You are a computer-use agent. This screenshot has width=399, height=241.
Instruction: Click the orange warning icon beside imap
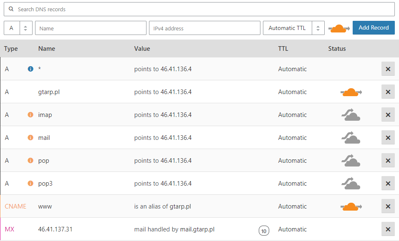click(30, 115)
